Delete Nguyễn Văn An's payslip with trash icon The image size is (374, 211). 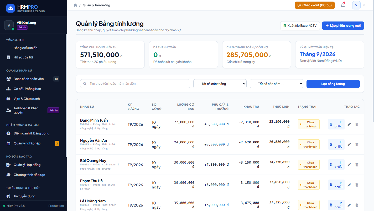coord(357,144)
